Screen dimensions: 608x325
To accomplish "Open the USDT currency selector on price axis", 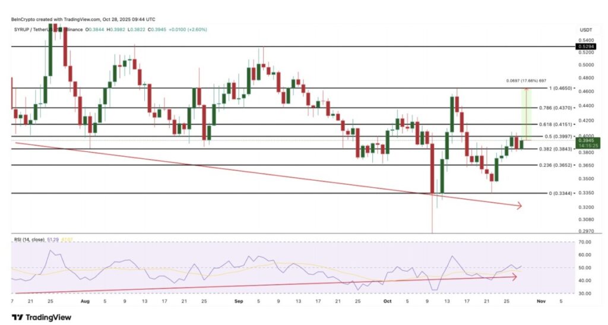I will pos(585,30).
